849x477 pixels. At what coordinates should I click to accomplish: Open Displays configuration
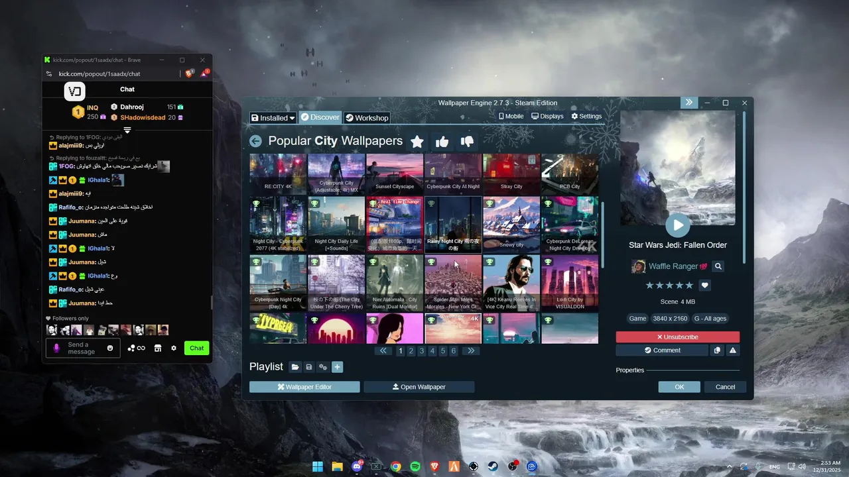tap(547, 117)
